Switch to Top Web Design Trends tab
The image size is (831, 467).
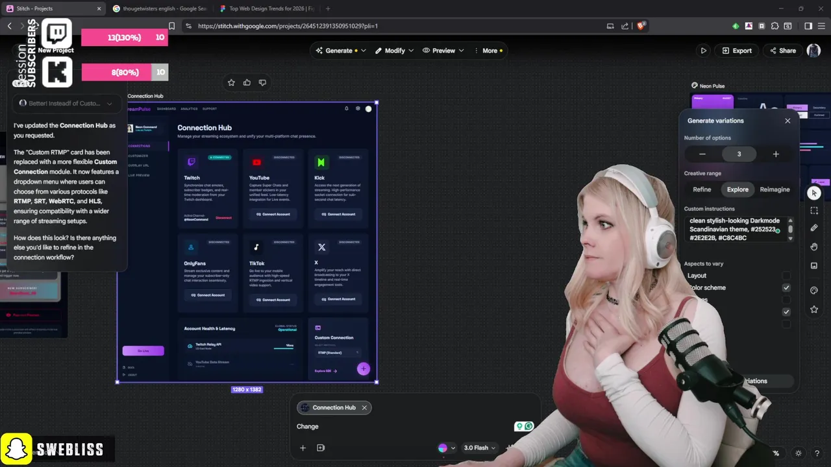click(x=266, y=8)
